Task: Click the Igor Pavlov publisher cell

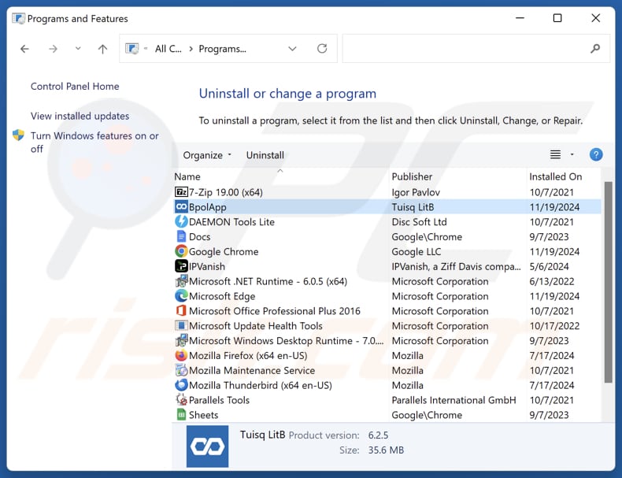Action: coord(416,192)
